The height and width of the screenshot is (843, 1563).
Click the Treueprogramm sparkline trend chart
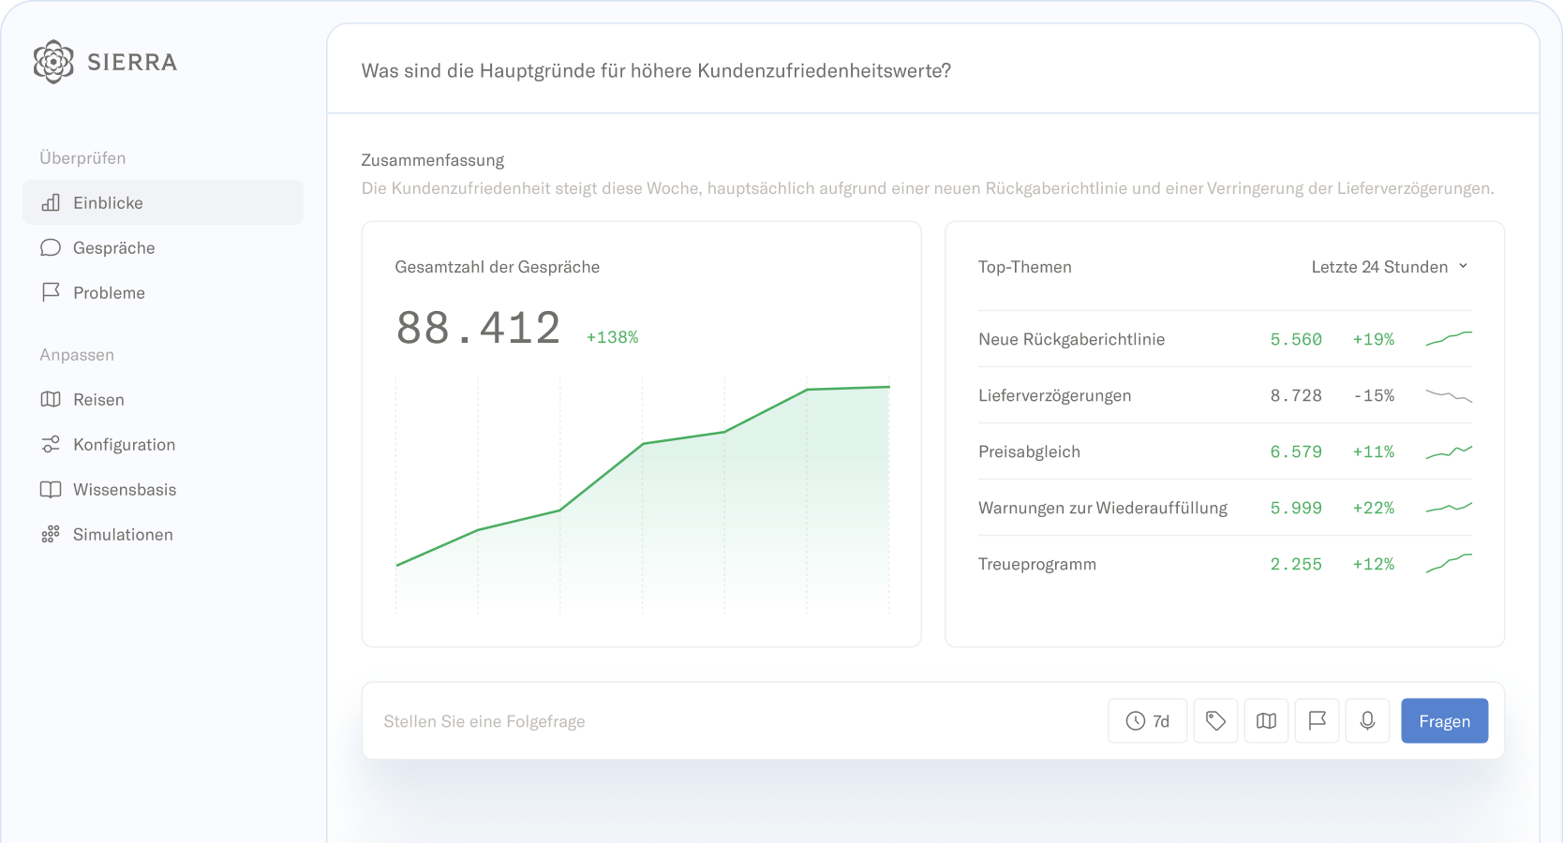coord(1449,563)
